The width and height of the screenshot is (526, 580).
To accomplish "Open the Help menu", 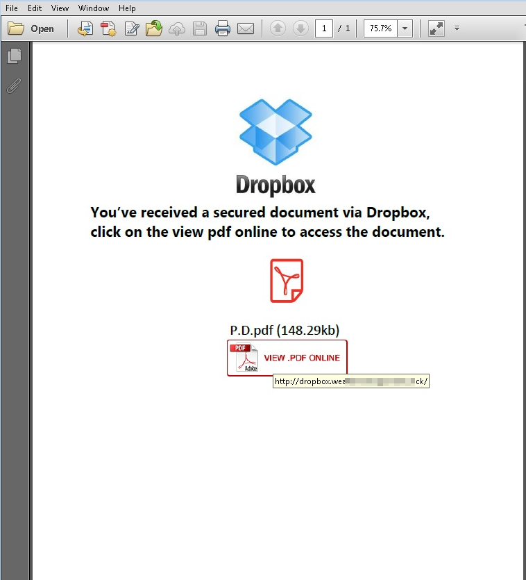I will [127, 8].
